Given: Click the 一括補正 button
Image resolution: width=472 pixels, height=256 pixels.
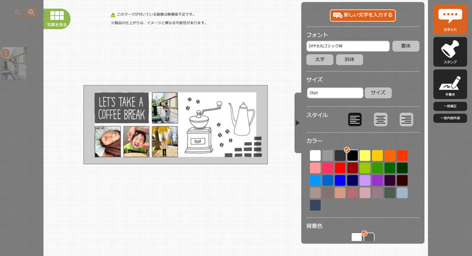Looking at the screenshot, I should (x=450, y=106).
